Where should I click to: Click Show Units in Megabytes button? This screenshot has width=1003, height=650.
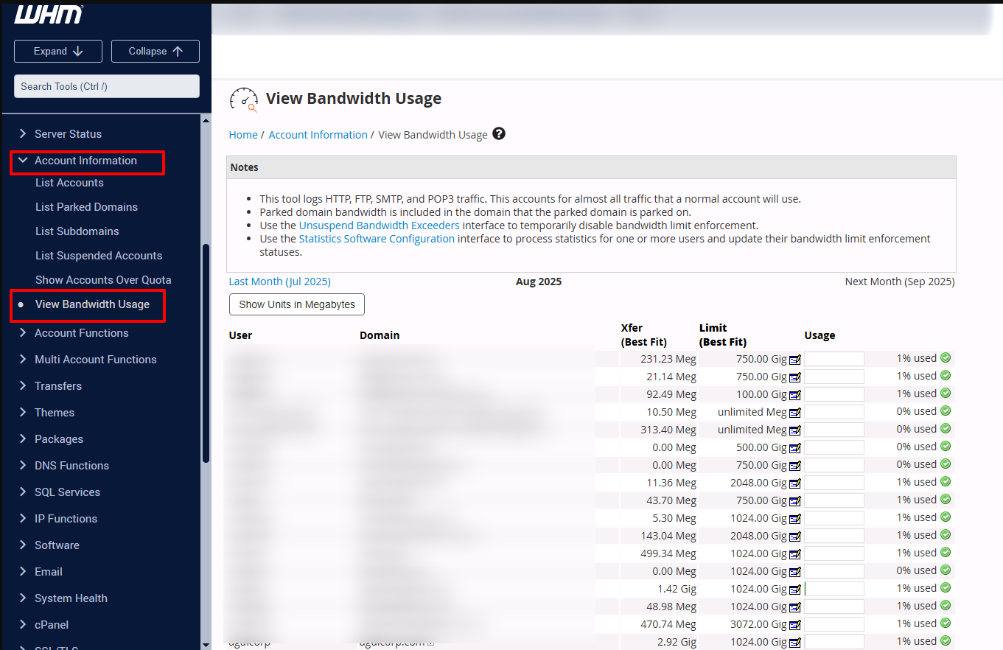click(x=297, y=304)
